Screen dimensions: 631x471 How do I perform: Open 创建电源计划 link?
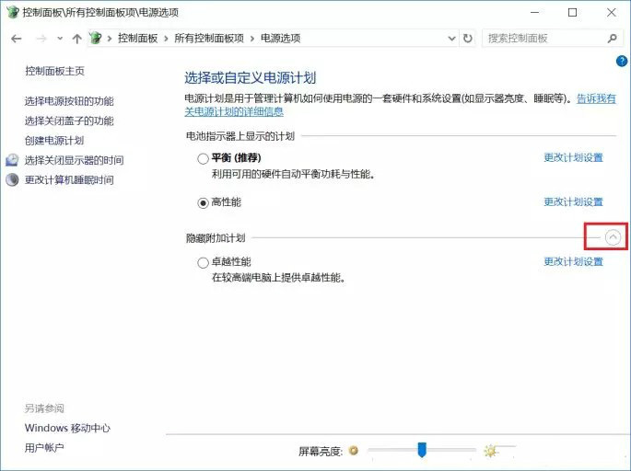pyautogui.click(x=54, y=140)
